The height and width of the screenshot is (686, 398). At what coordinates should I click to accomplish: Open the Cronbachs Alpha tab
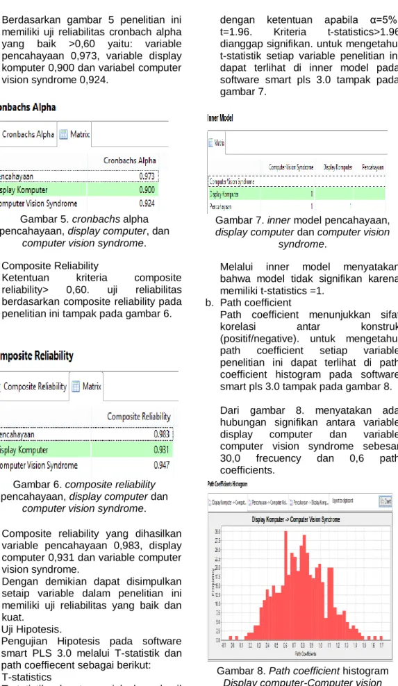tap(28, 135)
